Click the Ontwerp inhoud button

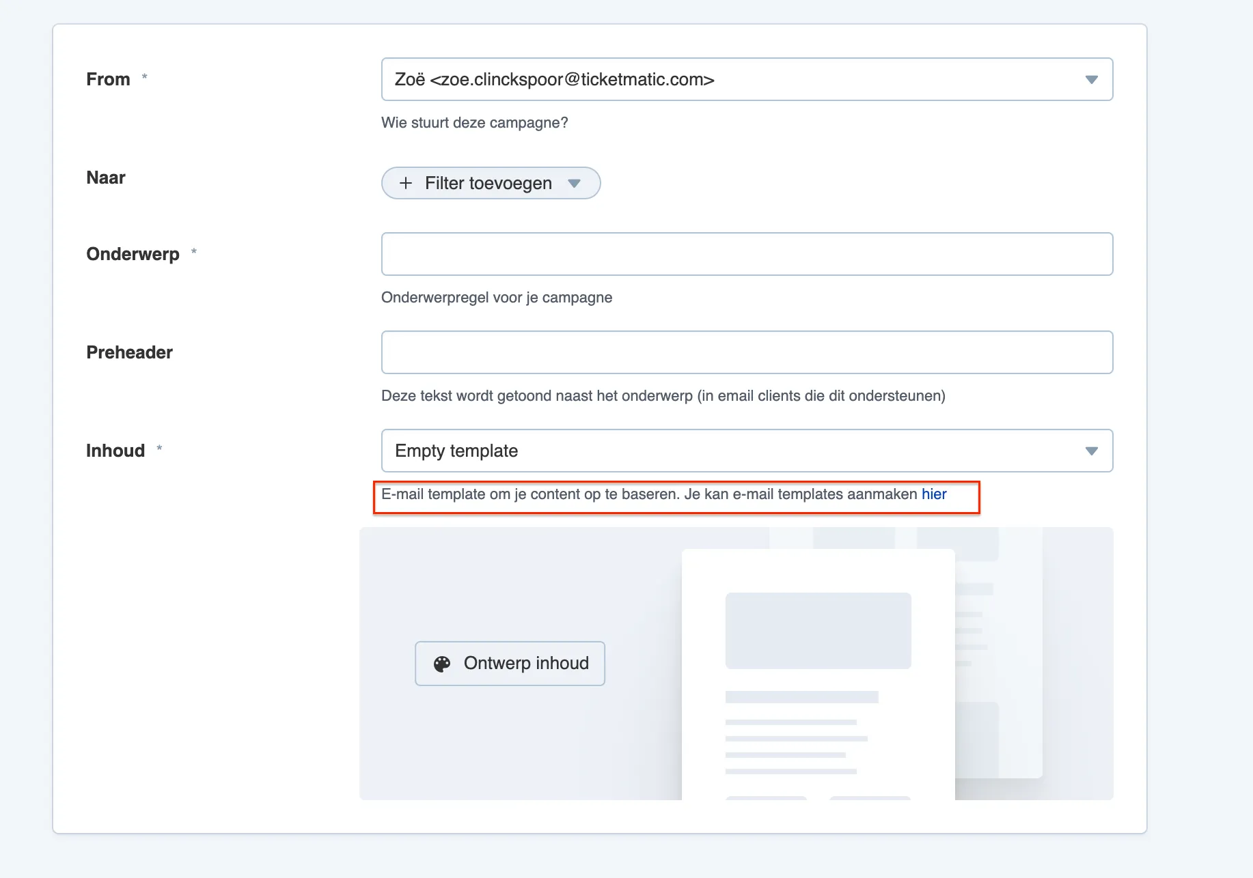[x=510, y=663]
